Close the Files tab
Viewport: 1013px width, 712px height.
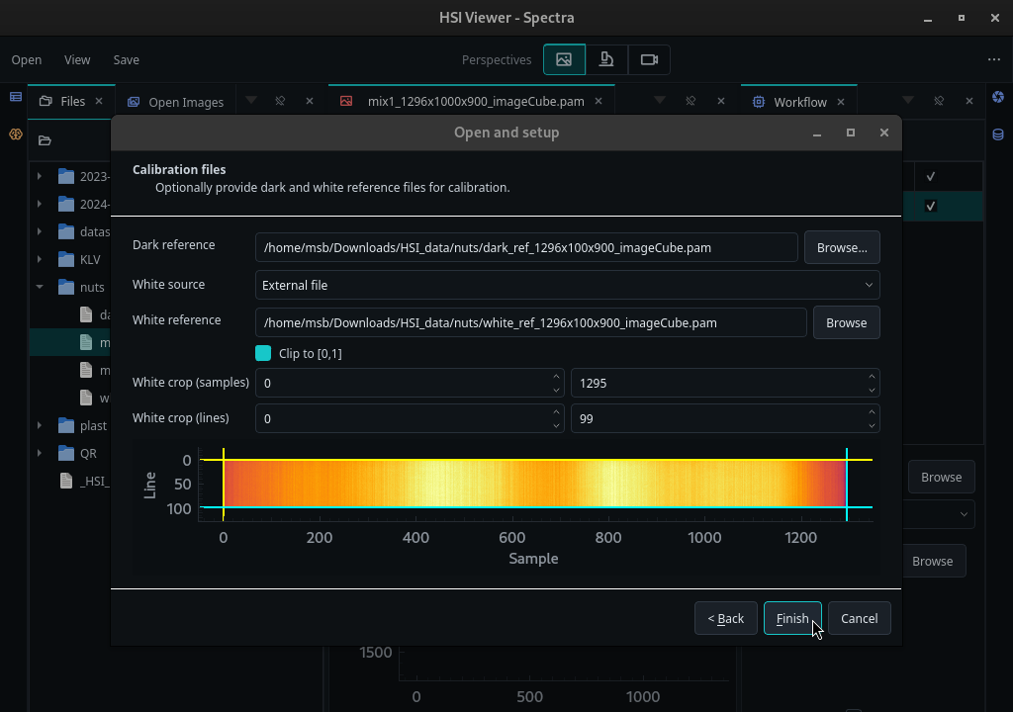pos(99,101)
